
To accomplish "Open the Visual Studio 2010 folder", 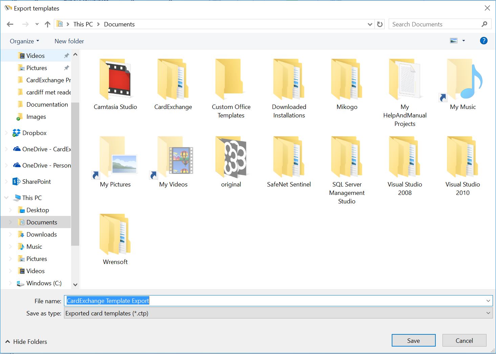I will (462, 157).
